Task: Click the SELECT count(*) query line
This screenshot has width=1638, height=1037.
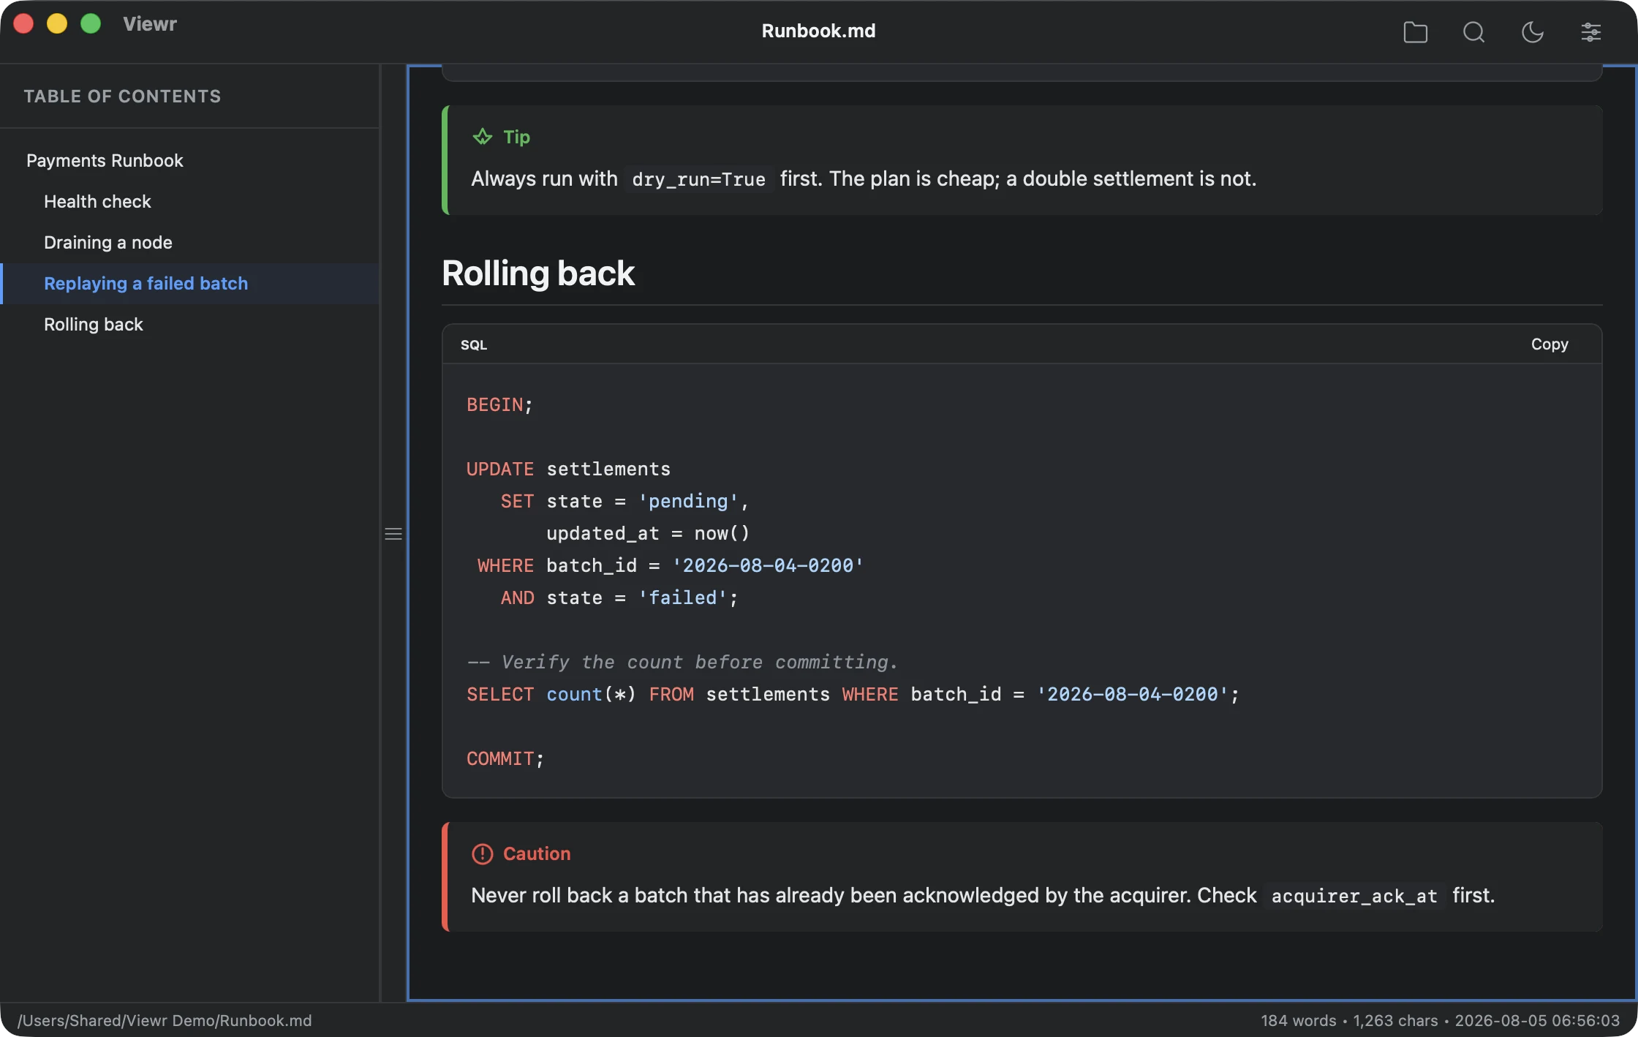Action: click(x=853, y=694)
